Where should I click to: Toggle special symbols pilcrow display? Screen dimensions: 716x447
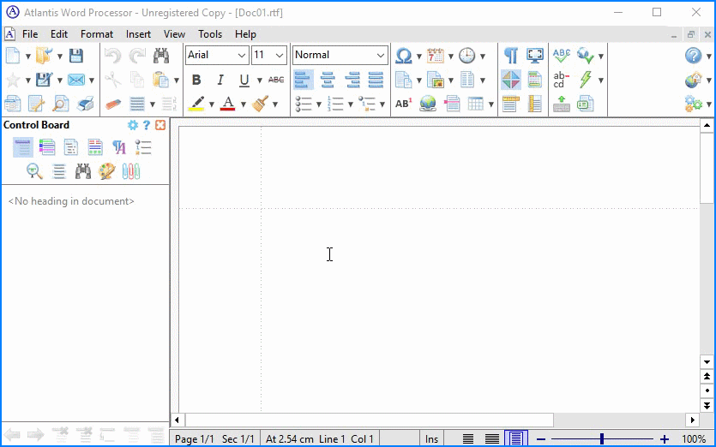coord(510,56)
